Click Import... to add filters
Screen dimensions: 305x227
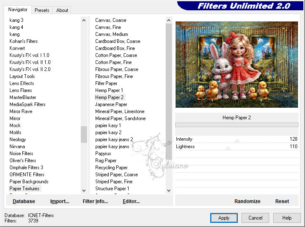tap(59, 201)
